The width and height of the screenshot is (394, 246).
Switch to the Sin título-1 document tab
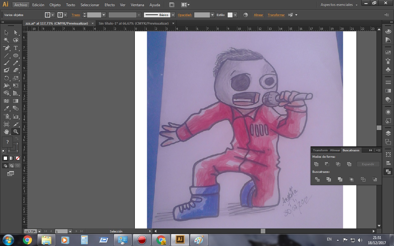134,23
